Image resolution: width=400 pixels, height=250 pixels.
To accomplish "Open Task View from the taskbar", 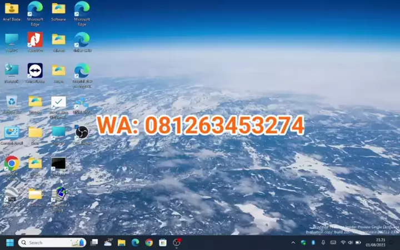I will [x=94, y=243].
